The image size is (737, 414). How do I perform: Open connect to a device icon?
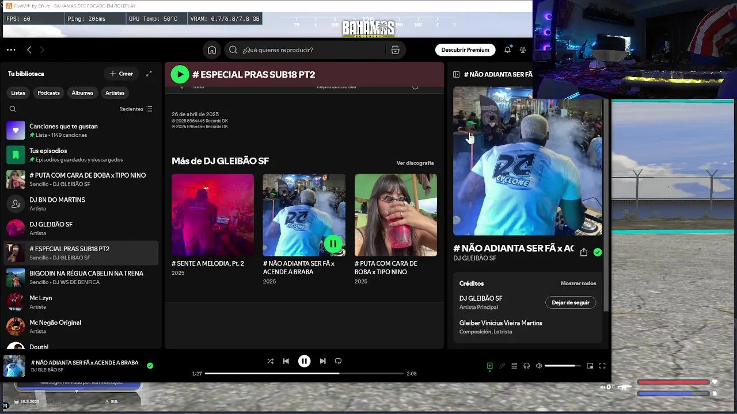(526, 366)
